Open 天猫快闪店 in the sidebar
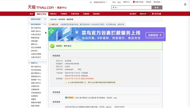The image size is (190, 108). pyautogui.click(x=35, y=86)
